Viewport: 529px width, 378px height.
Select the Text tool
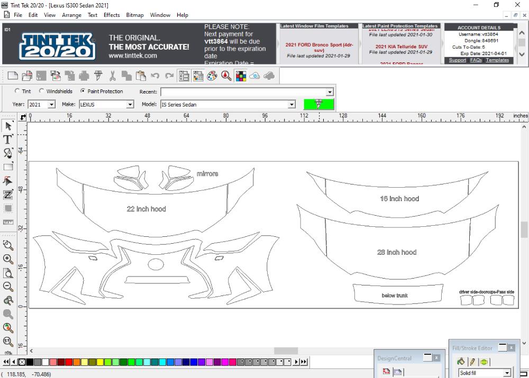[7, 140]
